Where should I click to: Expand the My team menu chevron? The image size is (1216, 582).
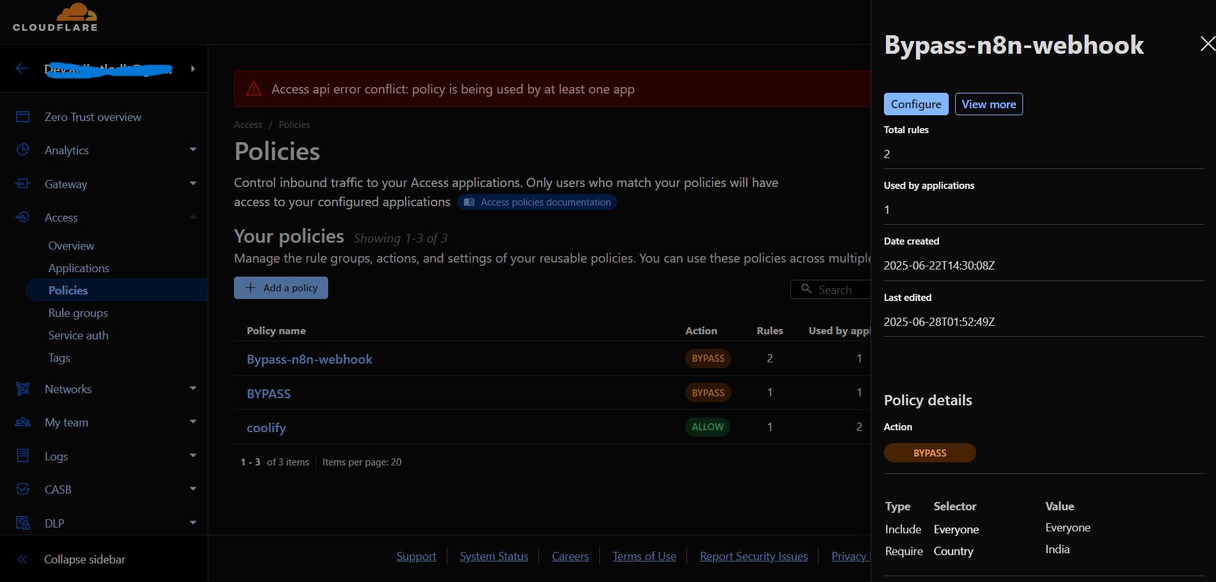pos(193,422)
